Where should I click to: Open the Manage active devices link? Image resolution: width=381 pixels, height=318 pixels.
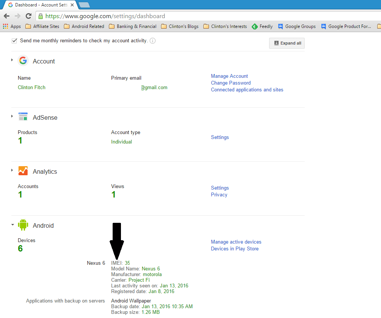(236, 242)
